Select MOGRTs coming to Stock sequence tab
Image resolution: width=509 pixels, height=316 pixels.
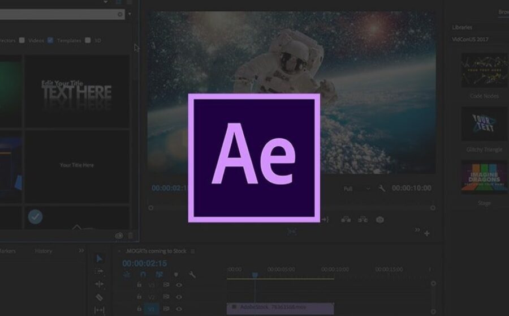click(x=156, y=251)
